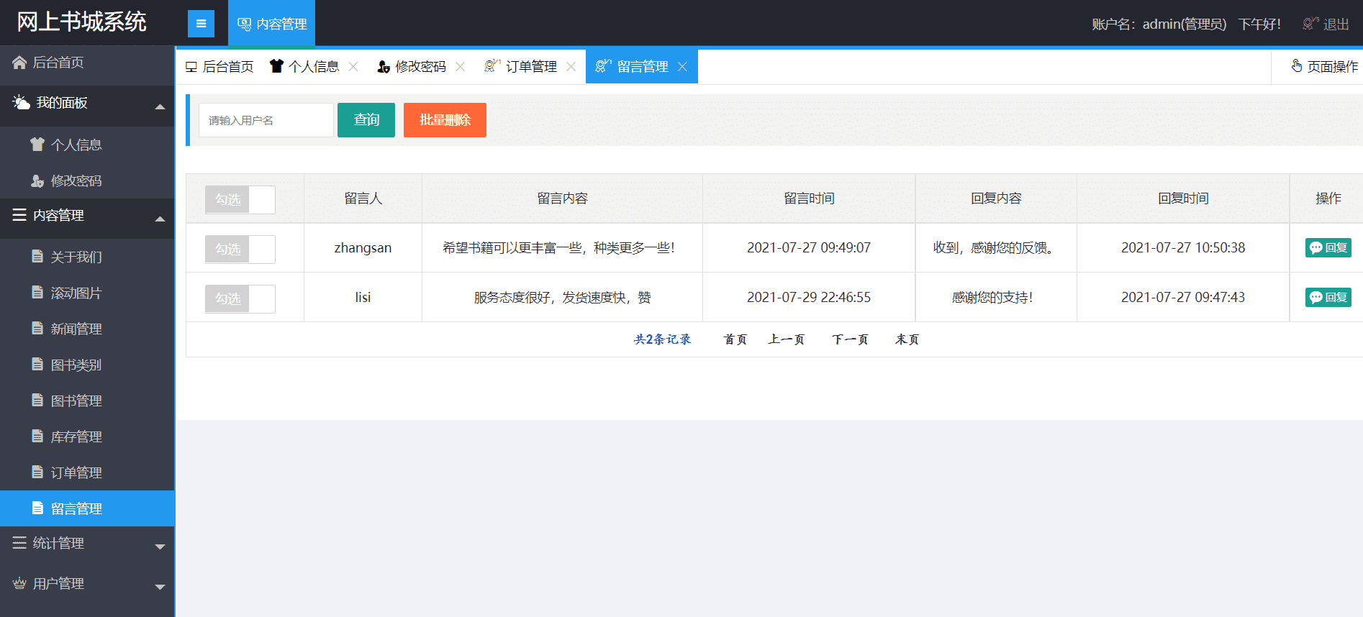This screenshot has height=617, width=1363.
Task: Click timestamp 2021-07-29 22:46:55
Action: pyautogui.click(x=809, y=298)
